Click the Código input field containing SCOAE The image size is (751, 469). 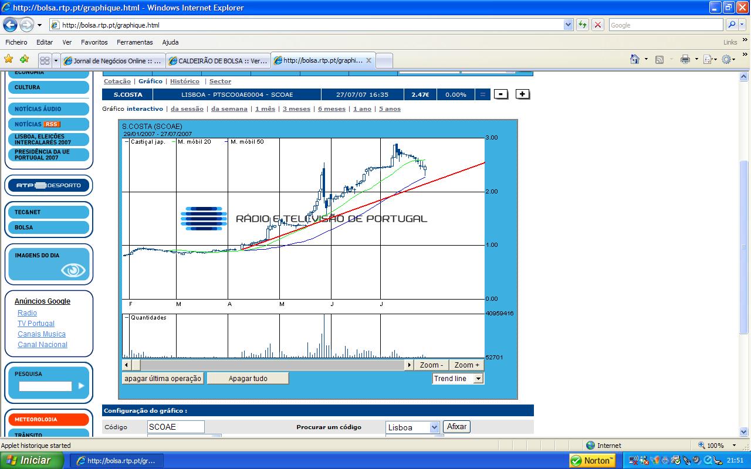coord(175,427)
